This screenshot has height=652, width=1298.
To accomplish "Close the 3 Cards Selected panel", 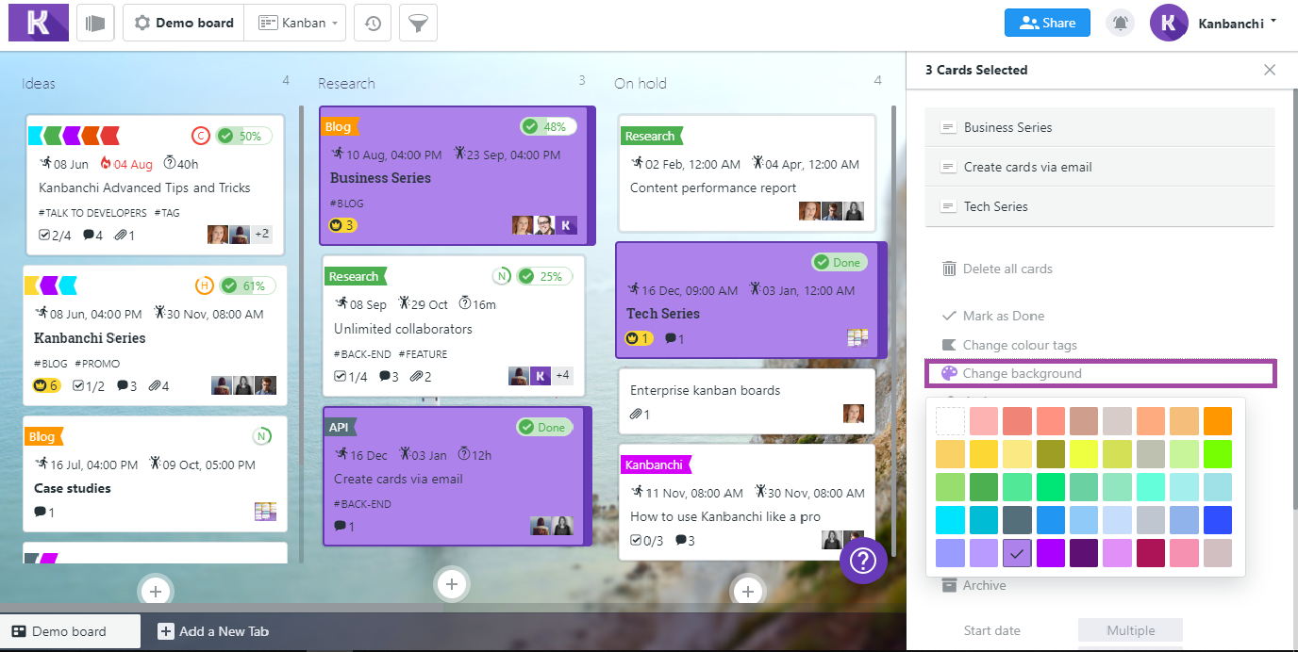I will (1270, 70).
